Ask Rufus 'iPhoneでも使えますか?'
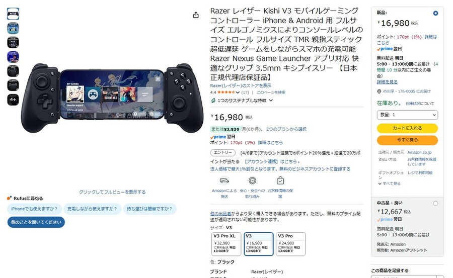This screenshot has width=453, height=278. tap(34, 209)
